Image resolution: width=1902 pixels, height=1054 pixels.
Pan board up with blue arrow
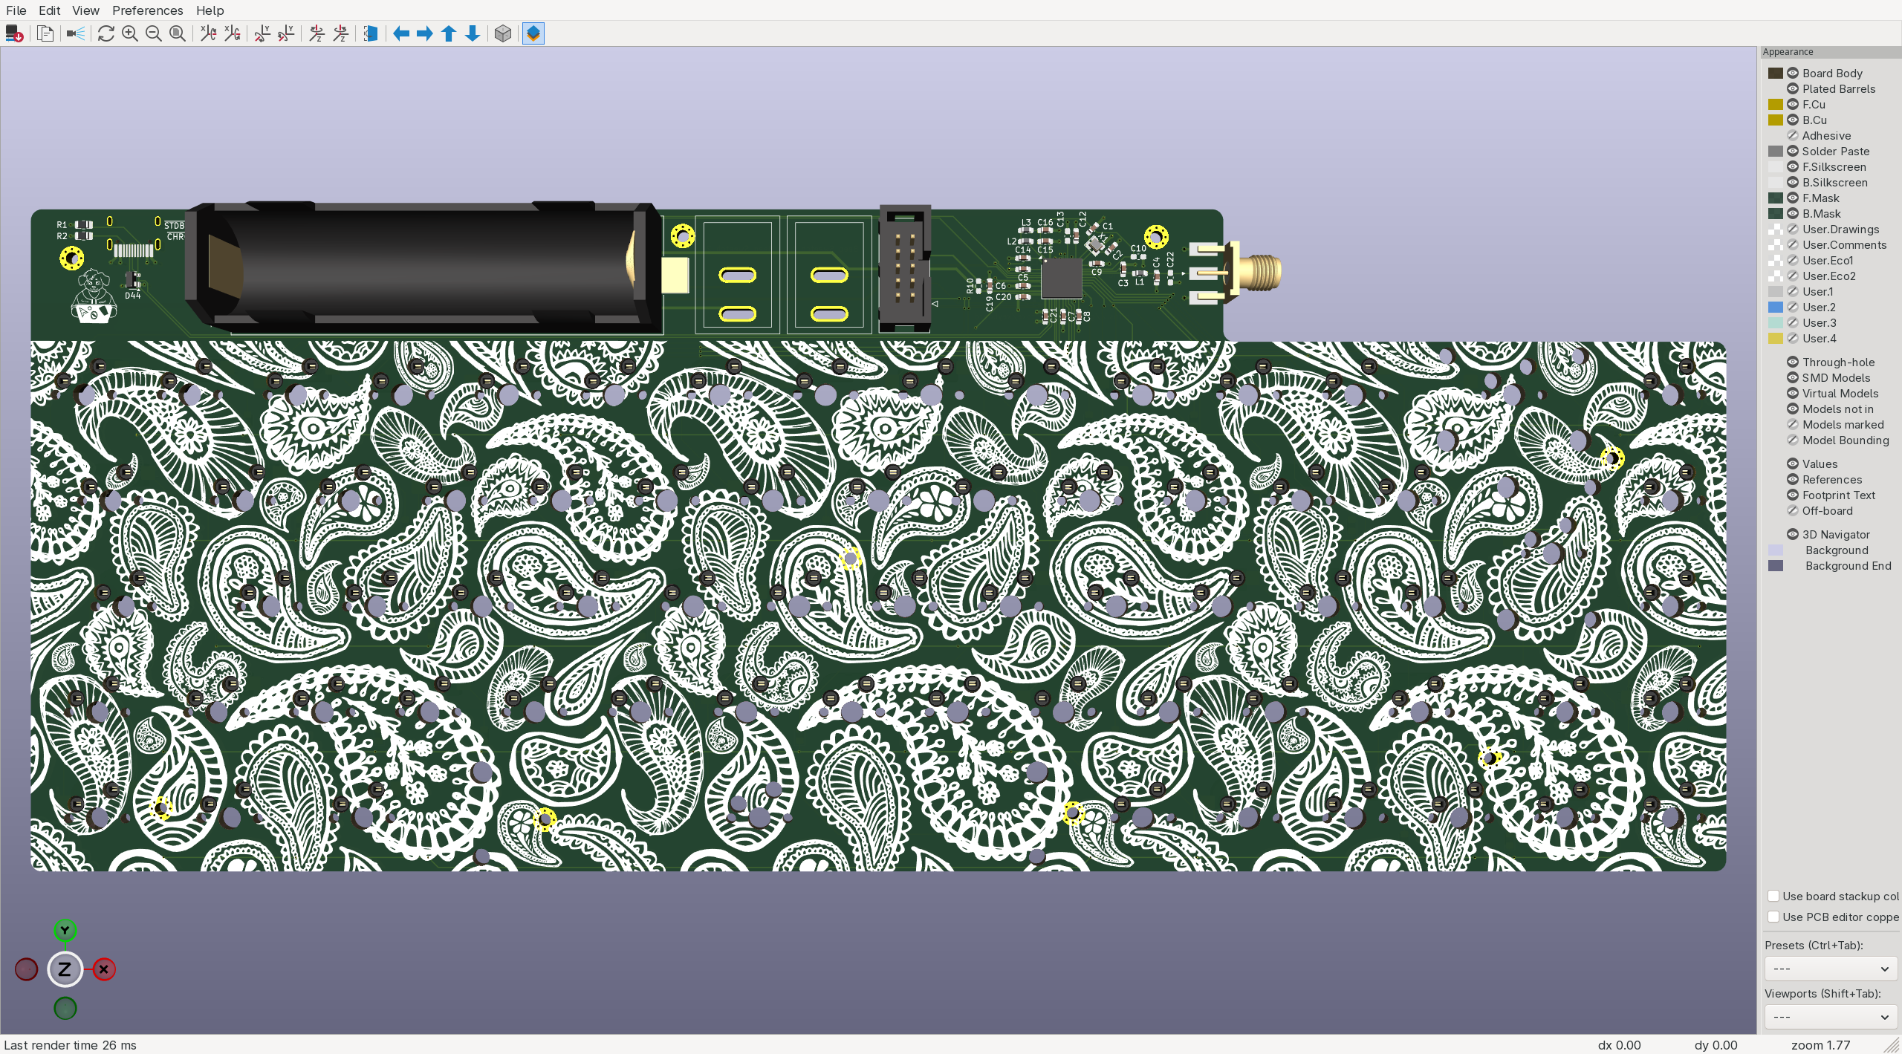point(449,33)
